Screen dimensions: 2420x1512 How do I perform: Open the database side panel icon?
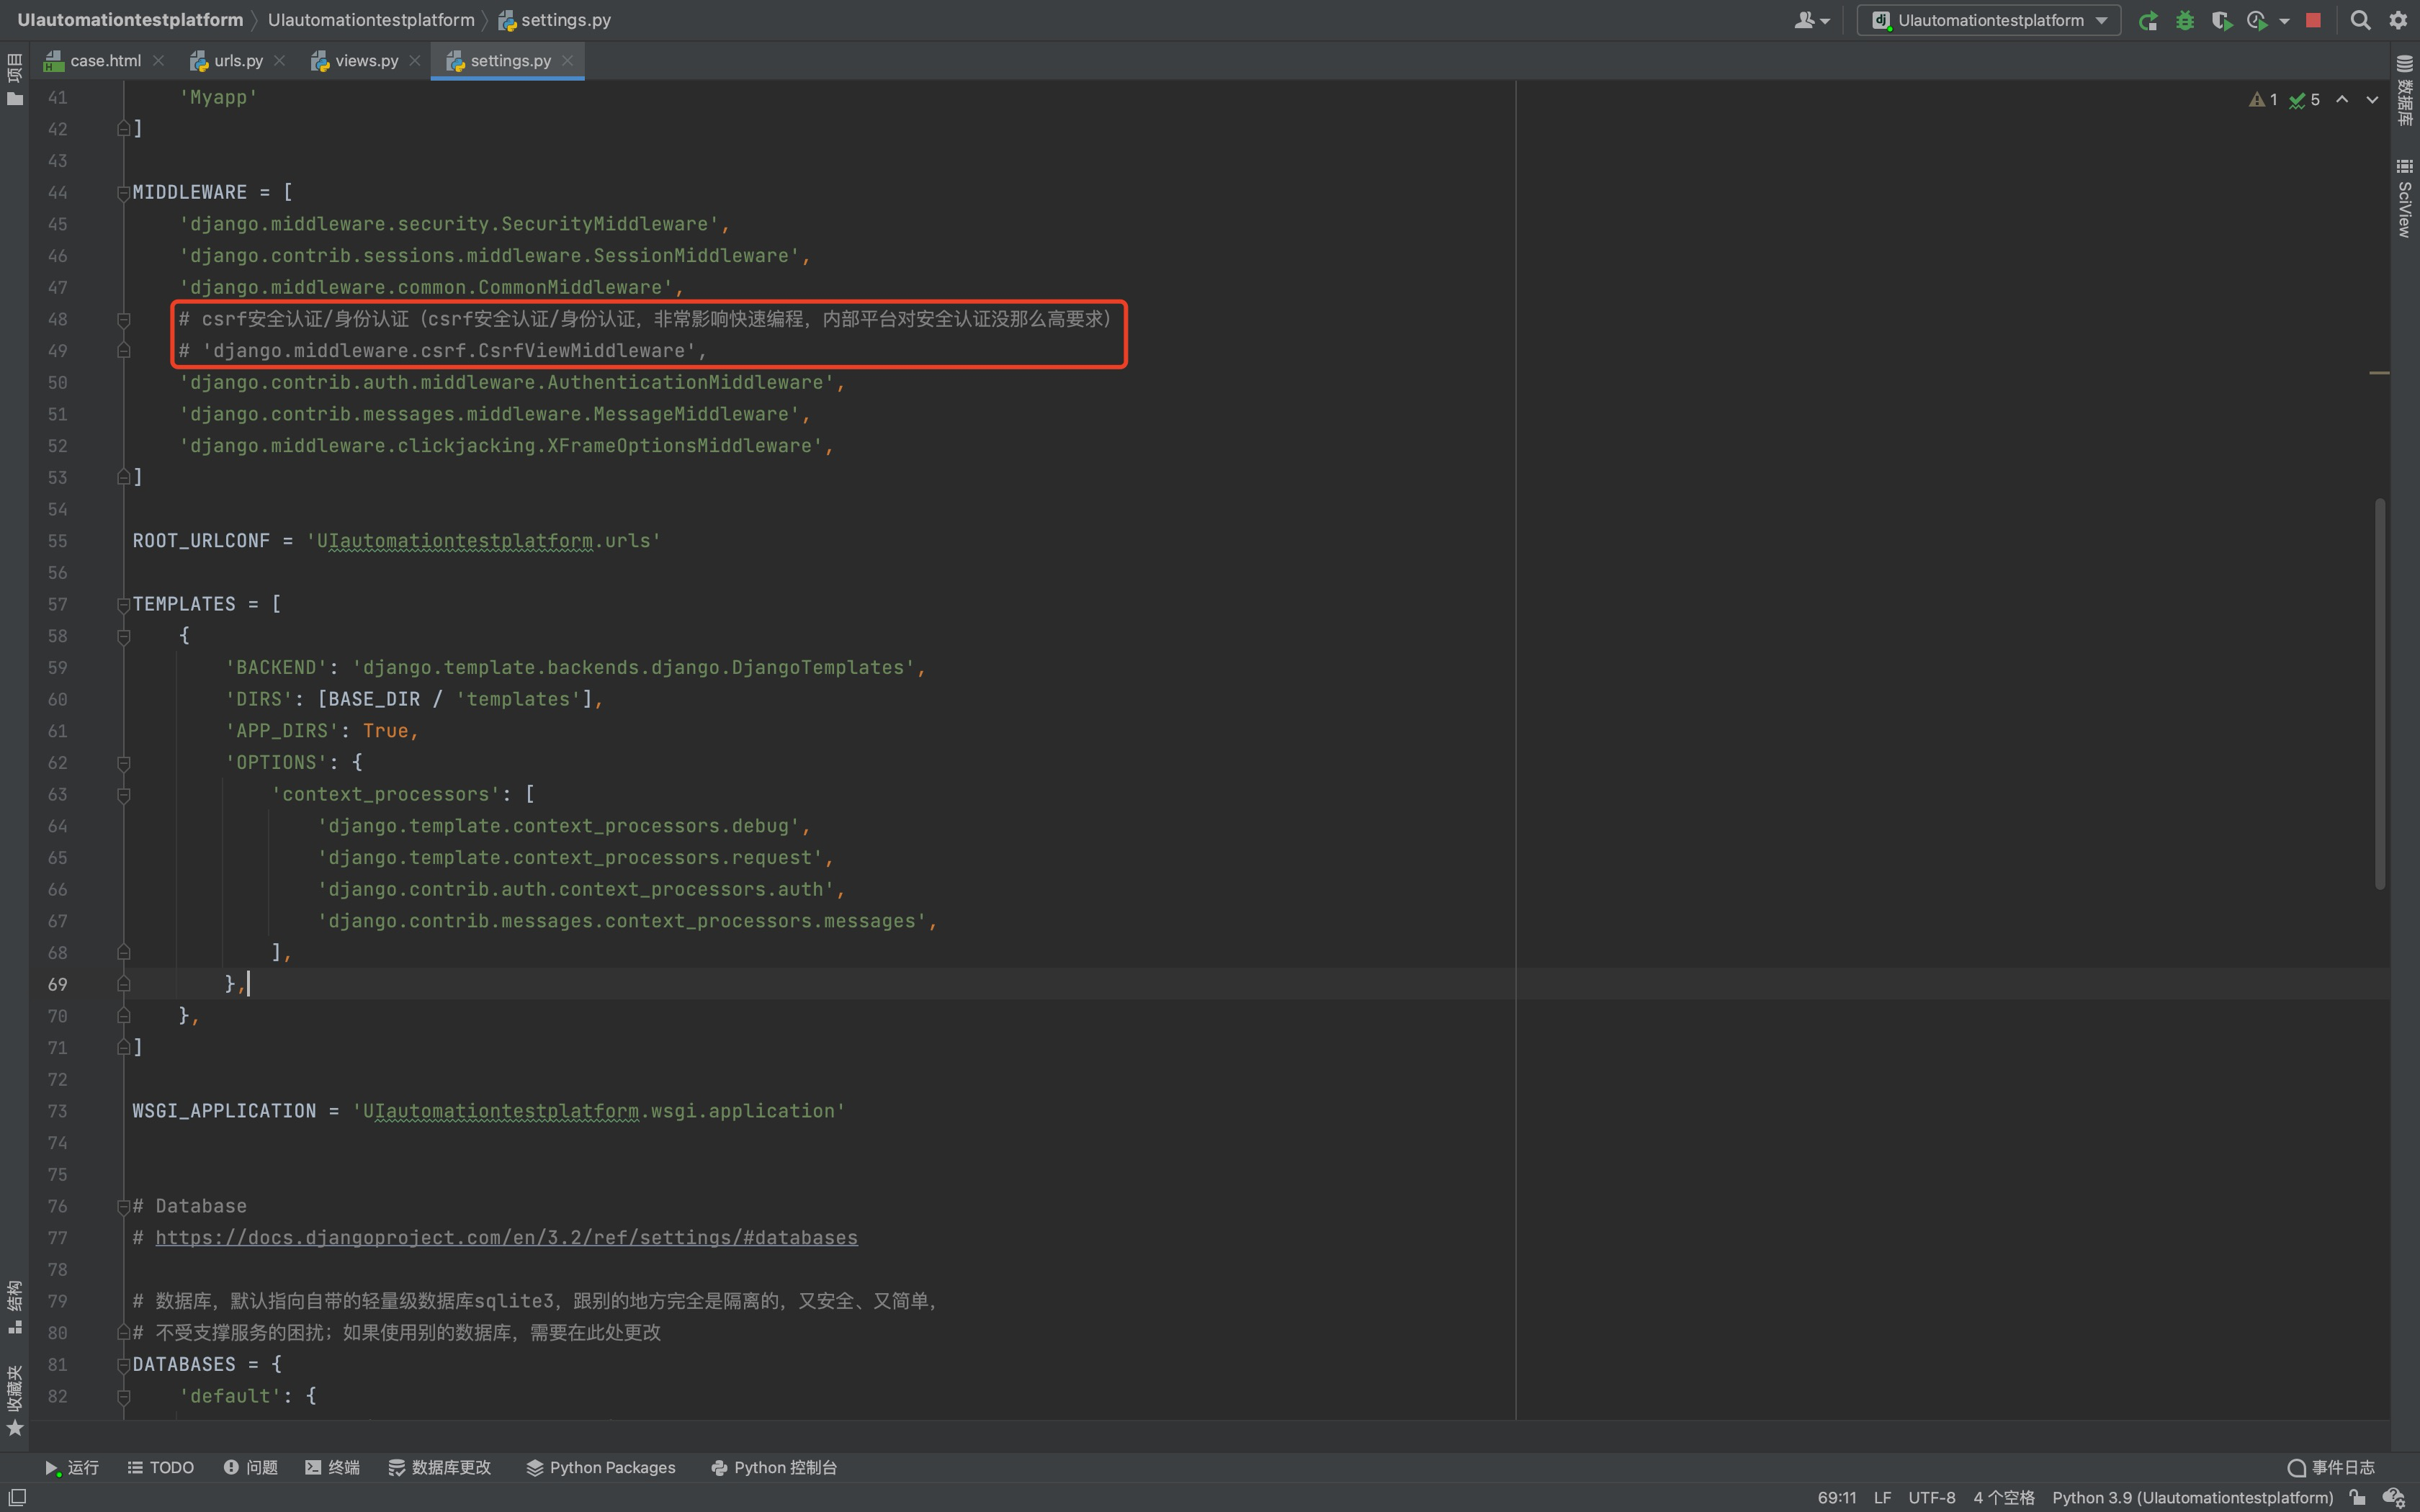tap(2405, 90)
